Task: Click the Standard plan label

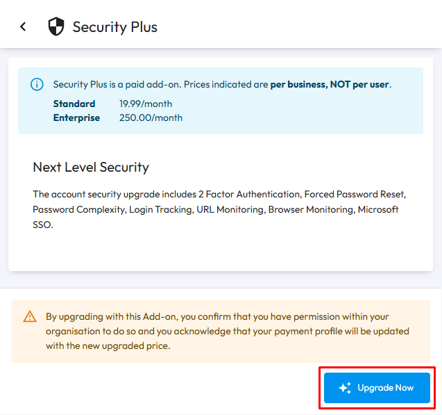Action: pyautogui.click(x=74, y=104)
